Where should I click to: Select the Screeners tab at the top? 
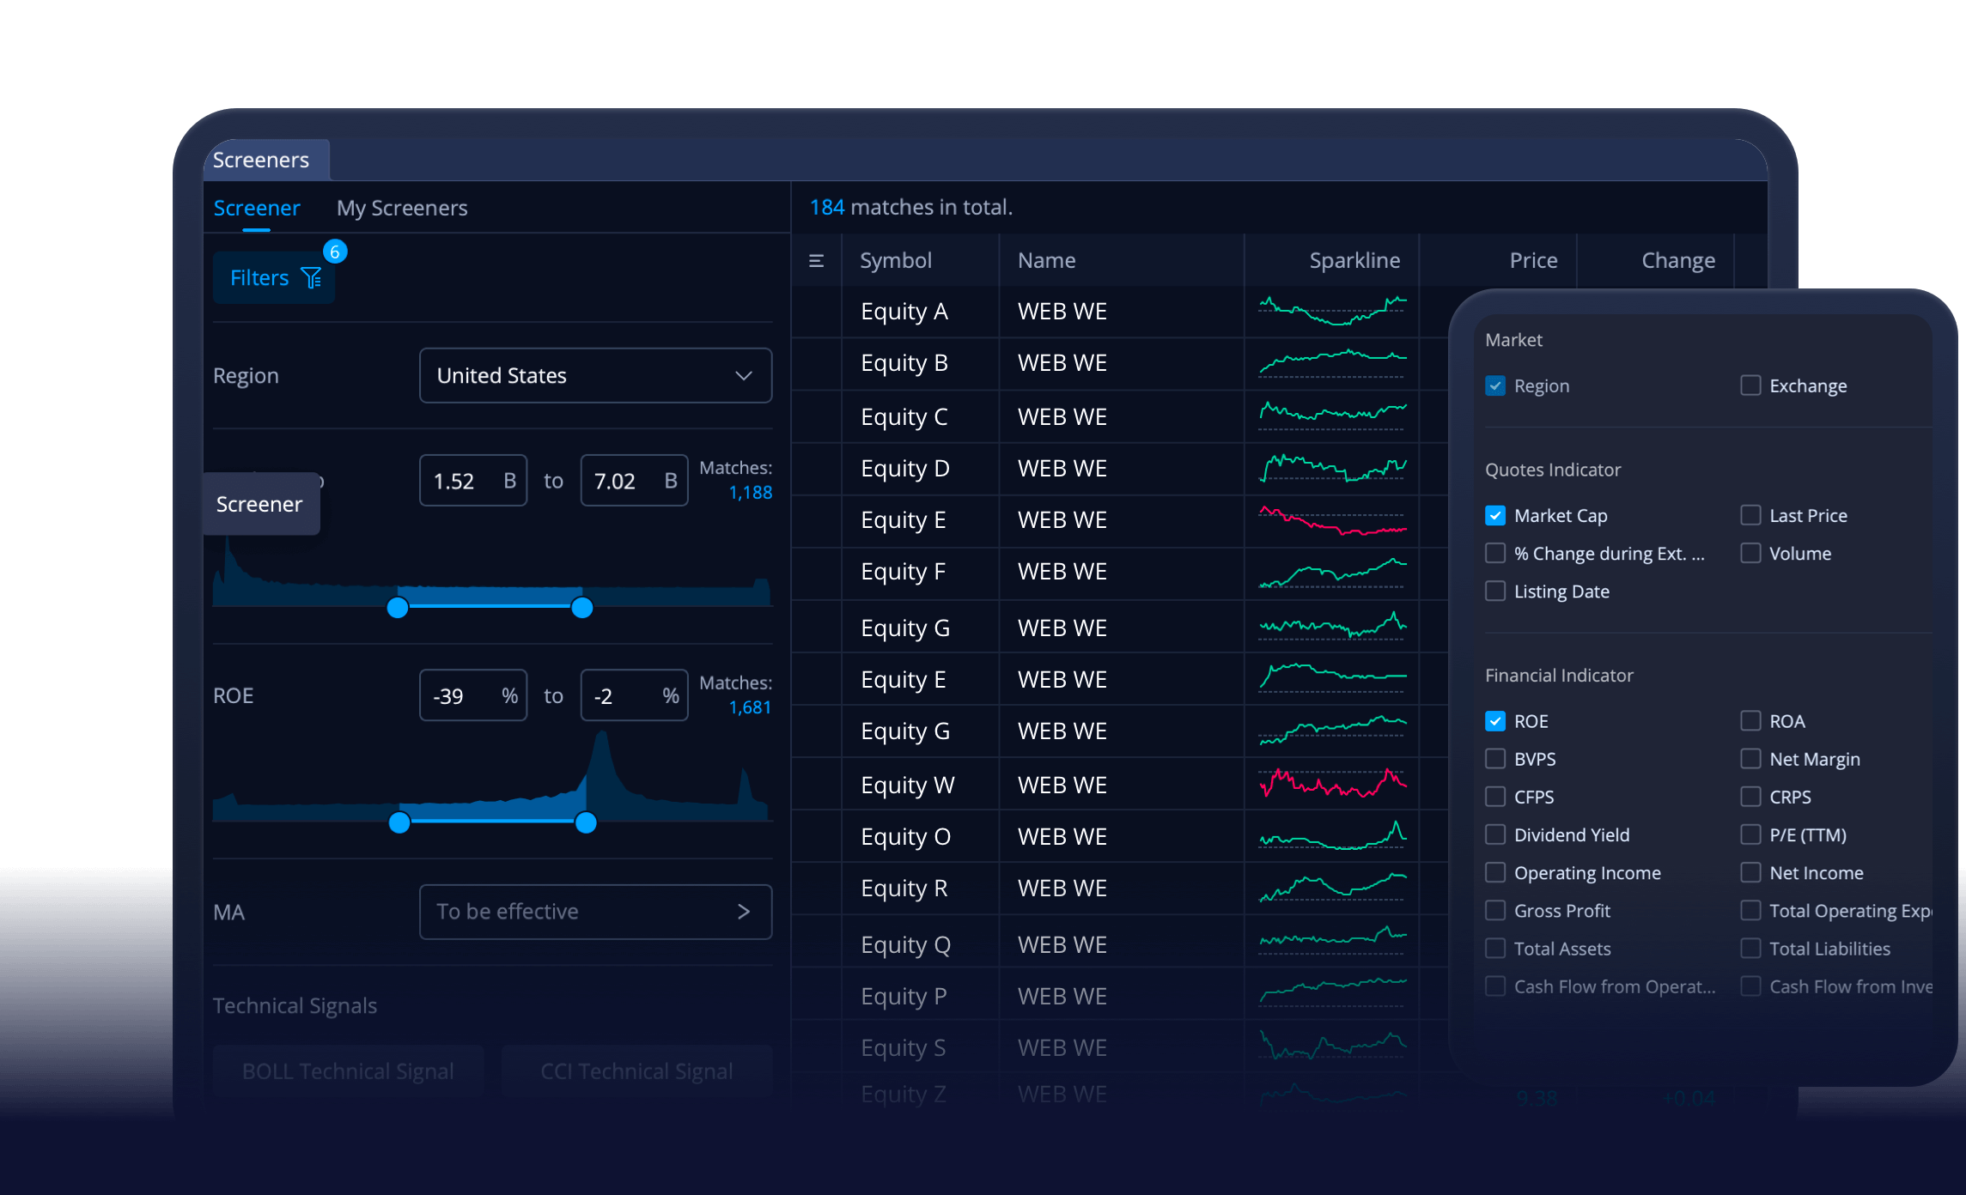pos(260,159)
